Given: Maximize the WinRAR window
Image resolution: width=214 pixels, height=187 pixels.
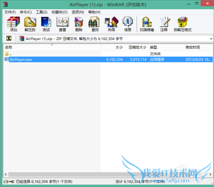Looking at the screenshot, I should click(x=197, y=3).
